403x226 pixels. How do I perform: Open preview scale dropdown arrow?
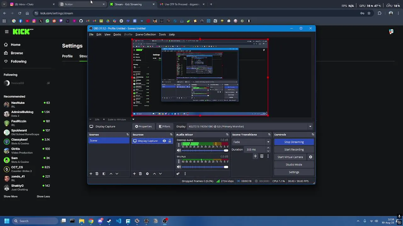pyautogui.click(x=133, y=119)
